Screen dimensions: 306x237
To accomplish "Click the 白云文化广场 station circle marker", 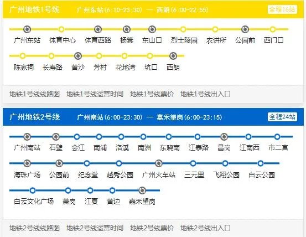I will click(33, 190).
